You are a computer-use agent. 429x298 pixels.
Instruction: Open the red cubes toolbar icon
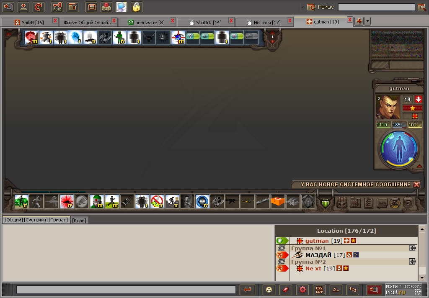click(x=106, y=7)
